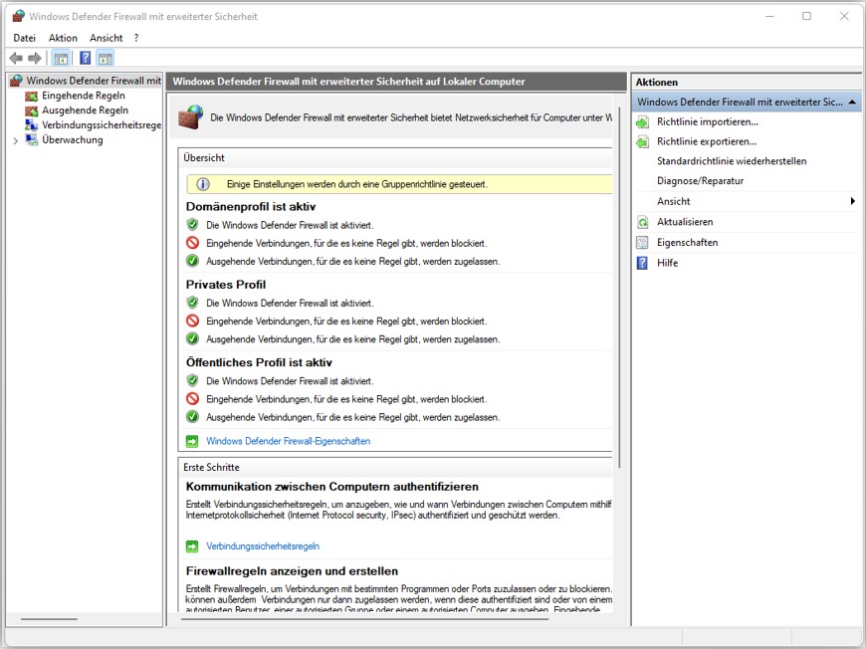This screenshot has height=649, width=866.
Task: Click green circle check icon for Öffentliches Profil Ausgehende Verbindungen
Action: point(192,417)
